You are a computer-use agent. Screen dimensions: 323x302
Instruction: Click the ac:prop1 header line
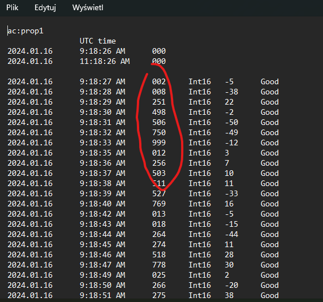[25, 31]
